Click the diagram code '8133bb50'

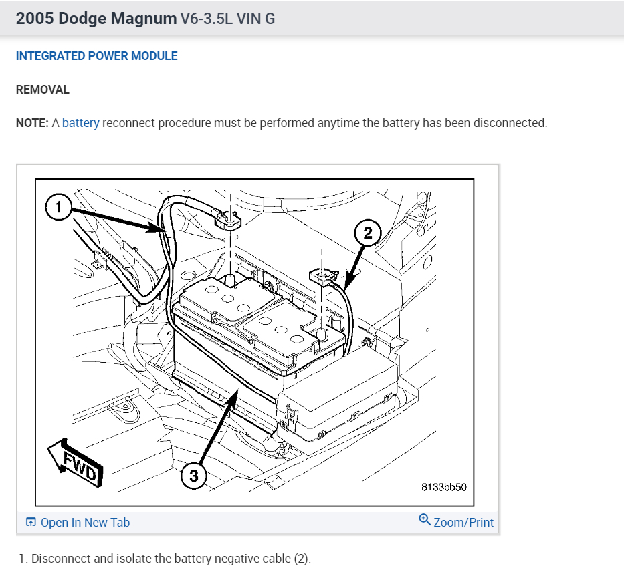click(443, 487)
